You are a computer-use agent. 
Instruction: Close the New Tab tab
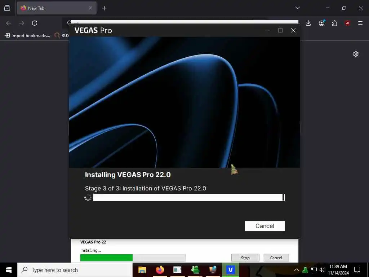pos(90,8)
